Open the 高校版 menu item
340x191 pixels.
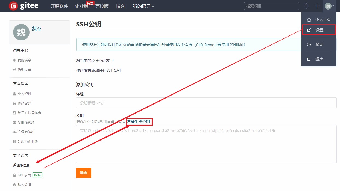coord(102,6)
